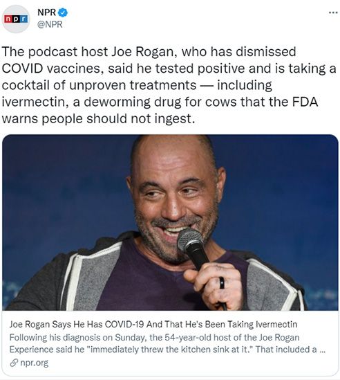Click the chain link icon beside npr.org

coord(14,363)
